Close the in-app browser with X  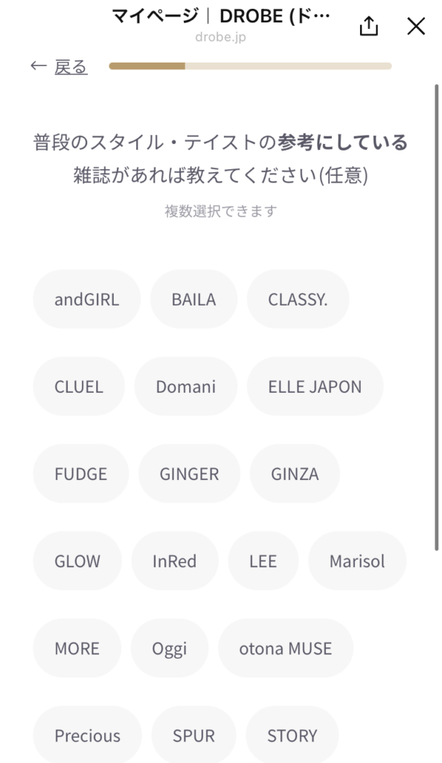(416, 26)
